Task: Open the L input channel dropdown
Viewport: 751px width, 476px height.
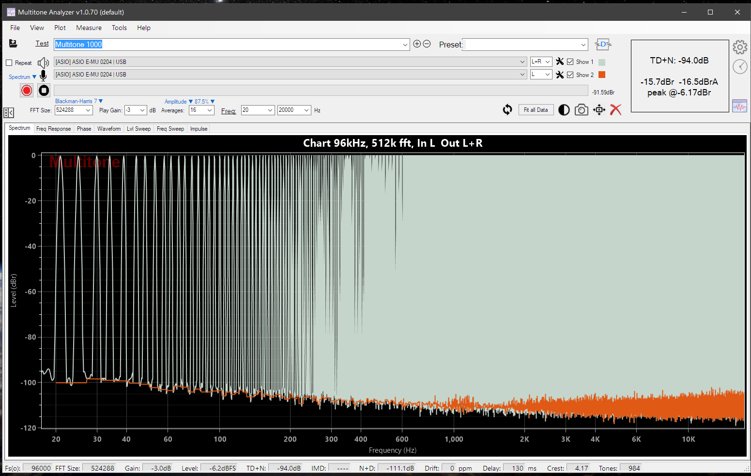Action: tap(548, 75)
